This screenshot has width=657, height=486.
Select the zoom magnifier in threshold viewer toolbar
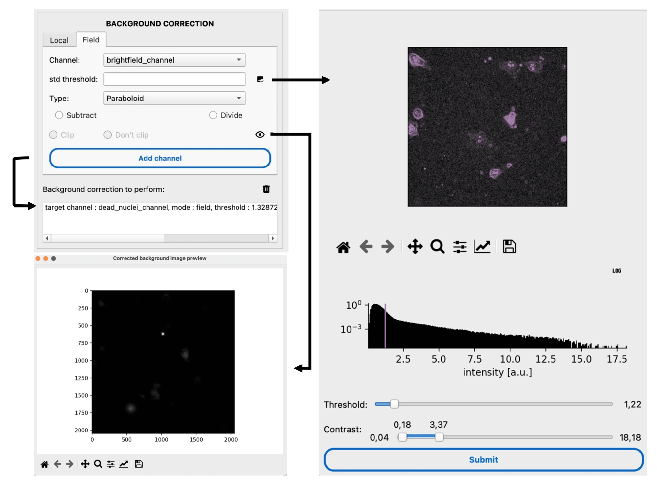point(438,247)
